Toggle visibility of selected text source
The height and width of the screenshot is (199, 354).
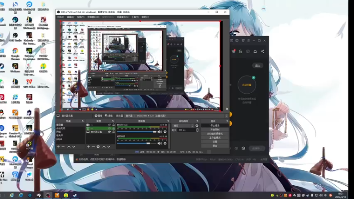point(109,128)
